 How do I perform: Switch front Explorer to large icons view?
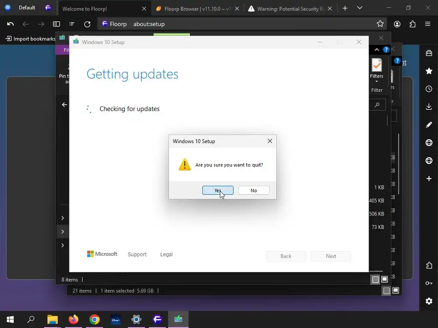coord(385,279)
